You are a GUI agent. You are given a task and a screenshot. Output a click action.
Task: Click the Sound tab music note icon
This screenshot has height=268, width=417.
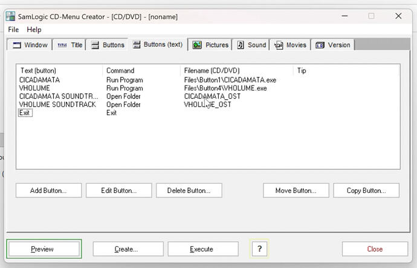tap(241, 45)
